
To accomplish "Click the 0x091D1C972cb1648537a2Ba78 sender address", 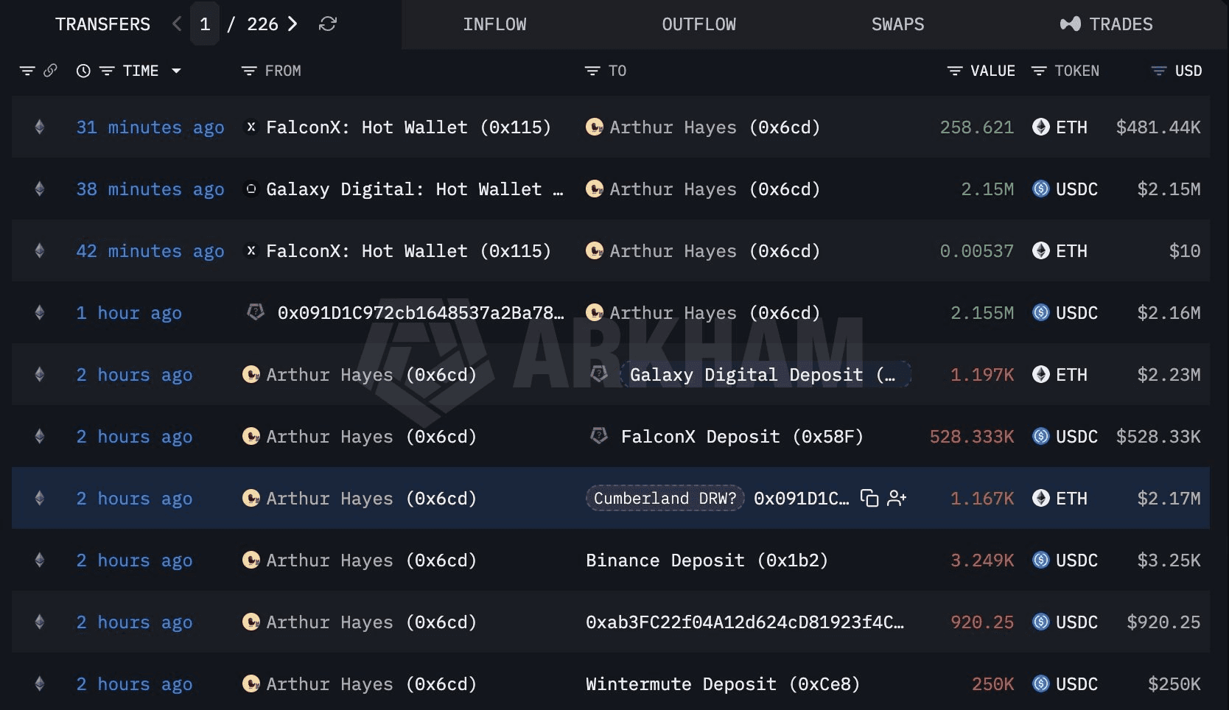I will [x=421, y=313].
